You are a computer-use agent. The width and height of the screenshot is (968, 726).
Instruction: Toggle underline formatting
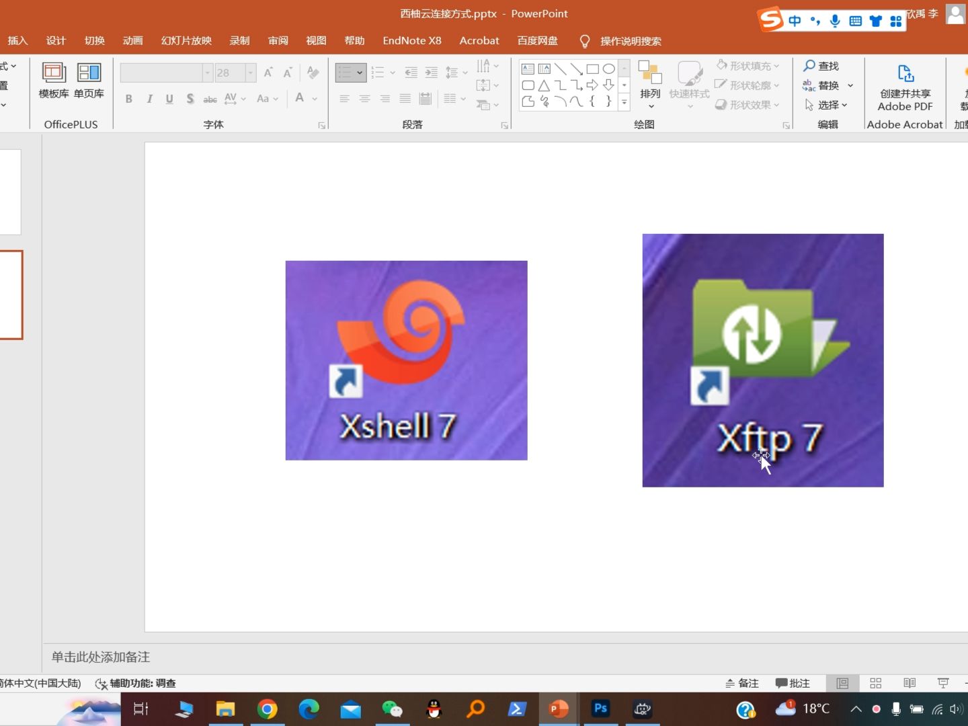tap(169, 99)
